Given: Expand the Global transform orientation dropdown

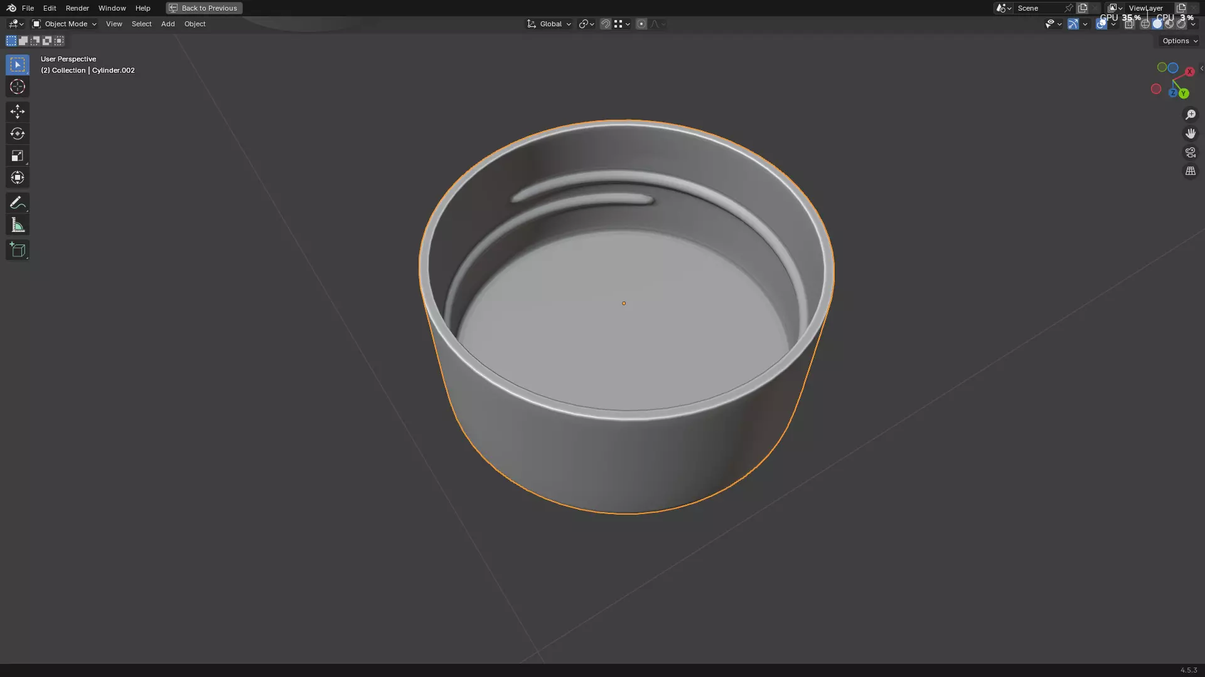Looking at the screenshot, I should [549, 24].
